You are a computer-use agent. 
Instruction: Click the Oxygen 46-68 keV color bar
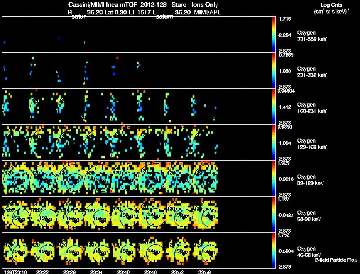point(274,250)
